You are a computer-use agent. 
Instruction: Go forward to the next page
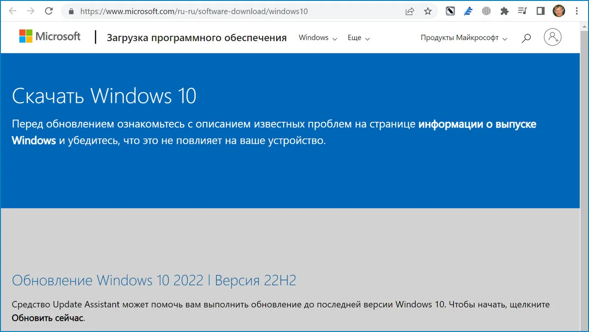pyautogui.click(x=31, y=11)
